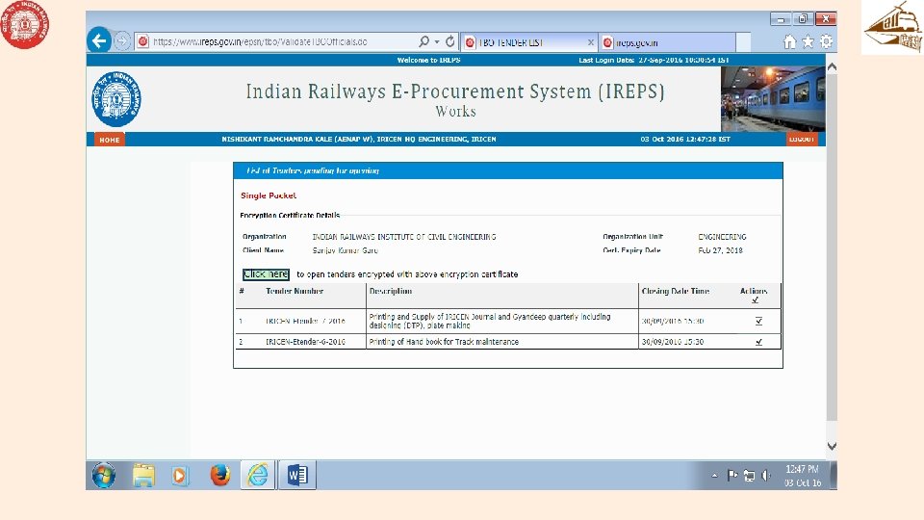The image size is (924, 520).
Task: Open File Explorer from the taskbar
Action: [143, 475]
